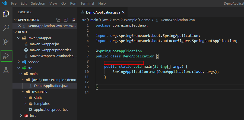244x120 pixels.
Task: Click 'package com.example.demo;' on line 1
Action: pos(122,25)
